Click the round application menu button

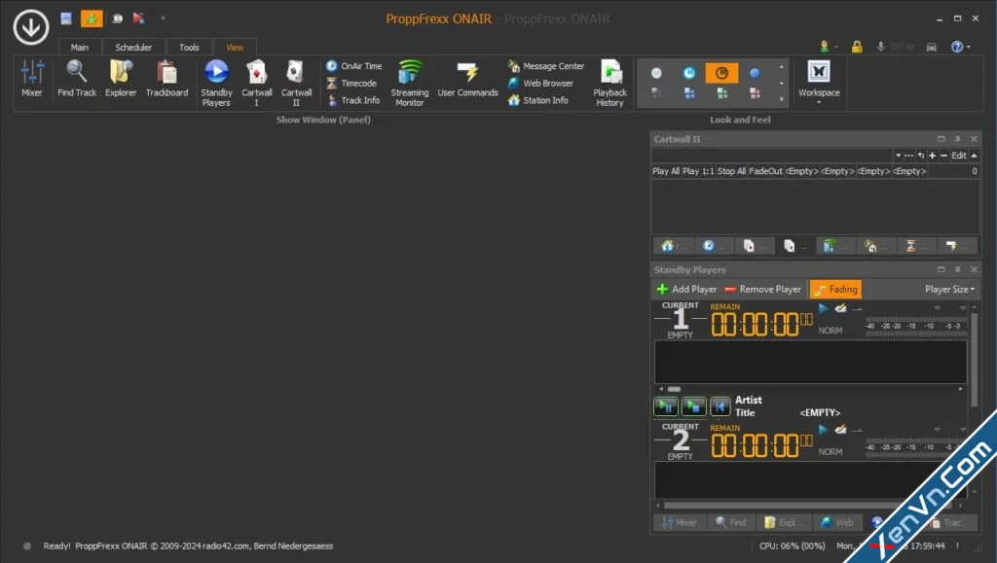click(x=30, y=26)
